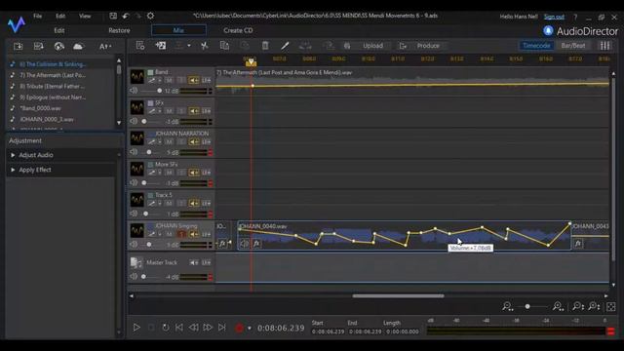Click the copy clip icon in toolbar
Screen dimensions: 624x351
tap(224, 46)
